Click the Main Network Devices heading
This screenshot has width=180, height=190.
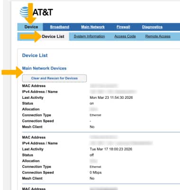[44, 68]
